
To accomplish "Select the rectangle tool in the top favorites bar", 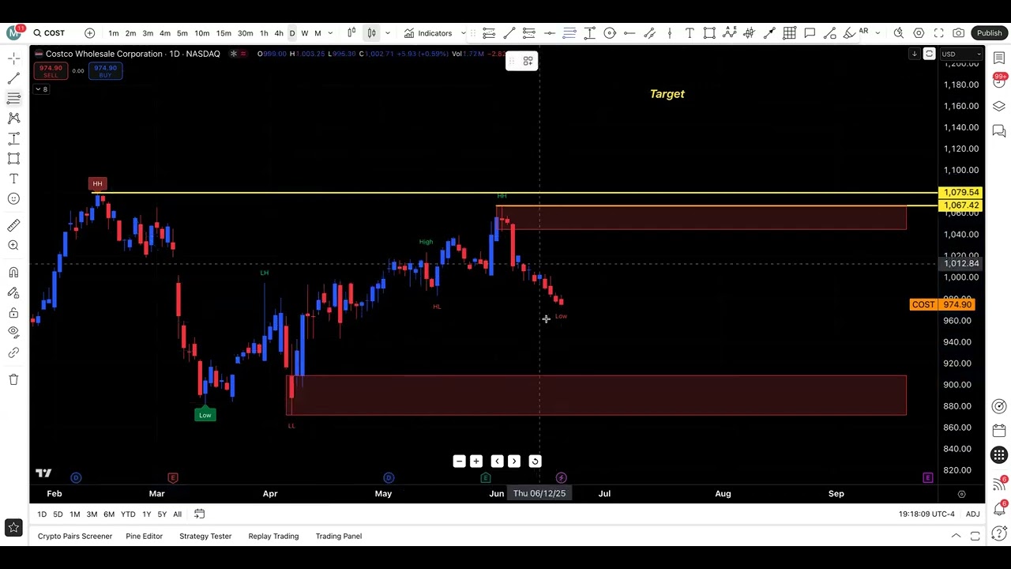I will [709, 33].
